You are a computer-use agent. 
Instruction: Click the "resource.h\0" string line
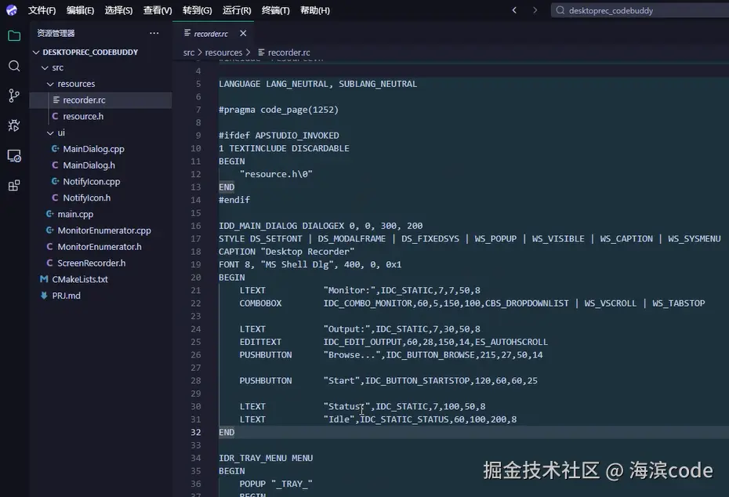[x=276, y=174]
